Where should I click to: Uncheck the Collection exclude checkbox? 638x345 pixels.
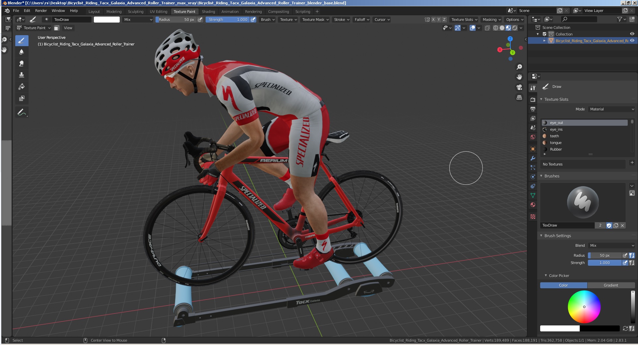tap(544, 34)
